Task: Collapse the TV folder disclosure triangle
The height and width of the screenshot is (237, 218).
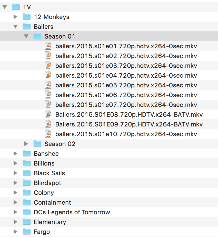Action: click(x=4, y=7)
